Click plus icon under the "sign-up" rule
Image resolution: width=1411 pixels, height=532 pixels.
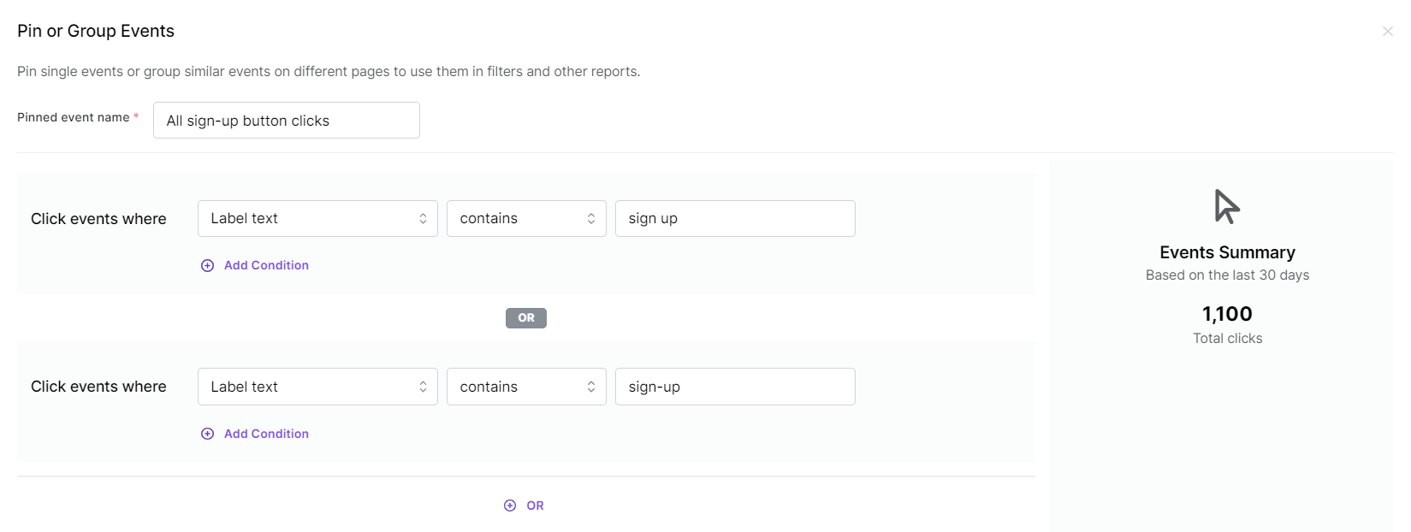pyautogui.click(x=207, y=434)
